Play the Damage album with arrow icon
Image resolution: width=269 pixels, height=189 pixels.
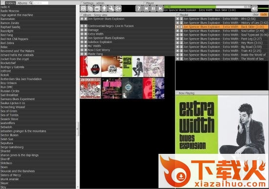click(86, 30)
